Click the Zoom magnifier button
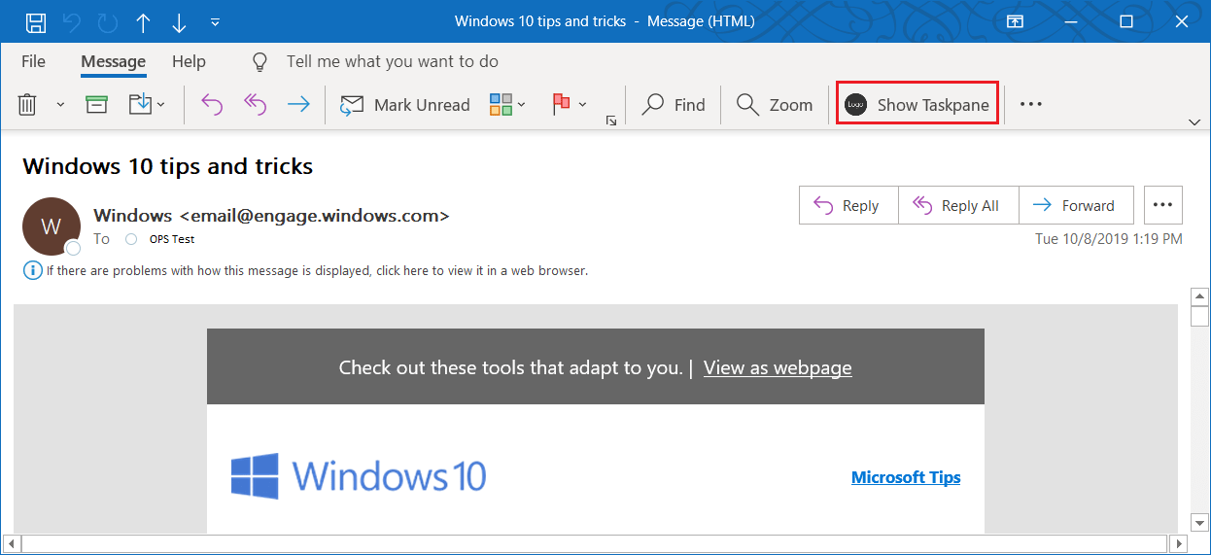This screenshot has width=1211, height=555. coord(775,104)
